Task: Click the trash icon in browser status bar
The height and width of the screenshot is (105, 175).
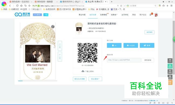Action: pos(159,103)
